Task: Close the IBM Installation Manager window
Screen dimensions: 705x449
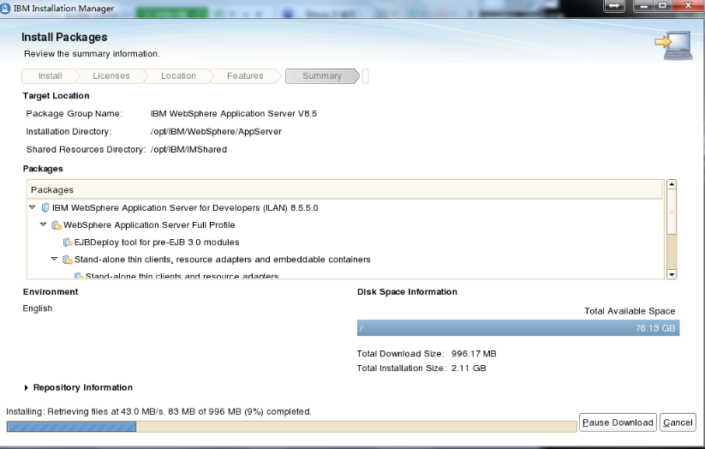Action: 688,6
